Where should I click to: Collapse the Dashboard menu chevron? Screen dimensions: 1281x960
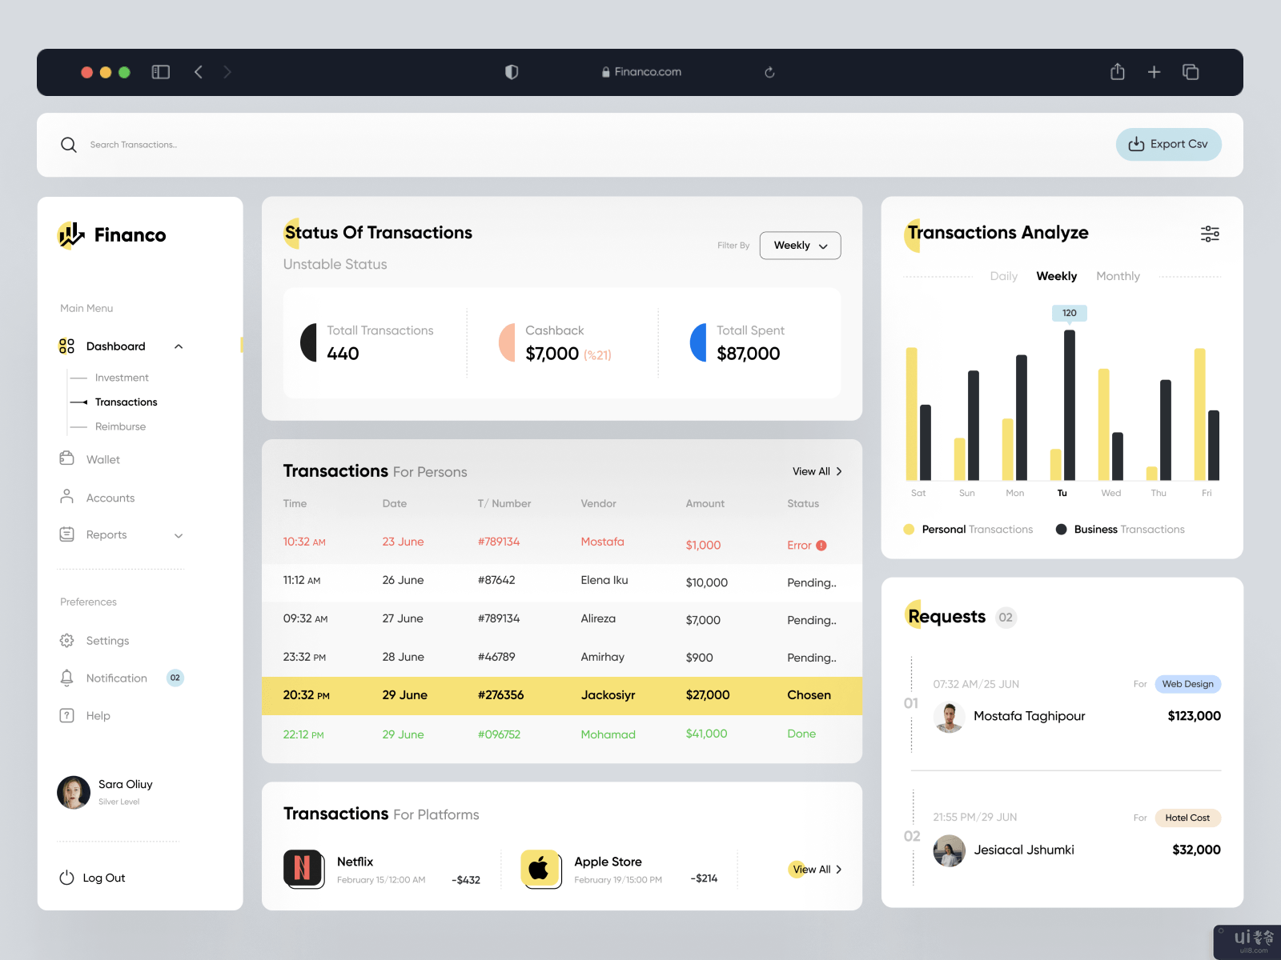point(179,346)
